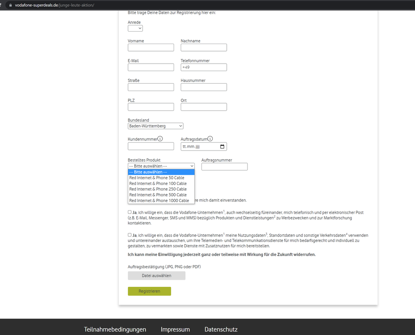Click the Auftragsbestätigung (JPG, PNG oder PDF) label

(165, 267)
